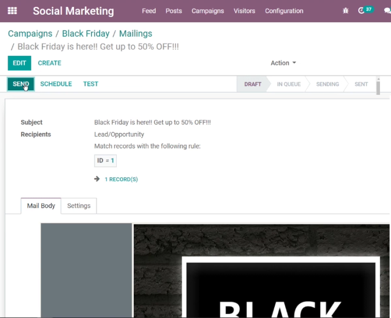Viewport: 391px width, 318px height.
Task: Click the Subject field label
Action: pos(32,122)
